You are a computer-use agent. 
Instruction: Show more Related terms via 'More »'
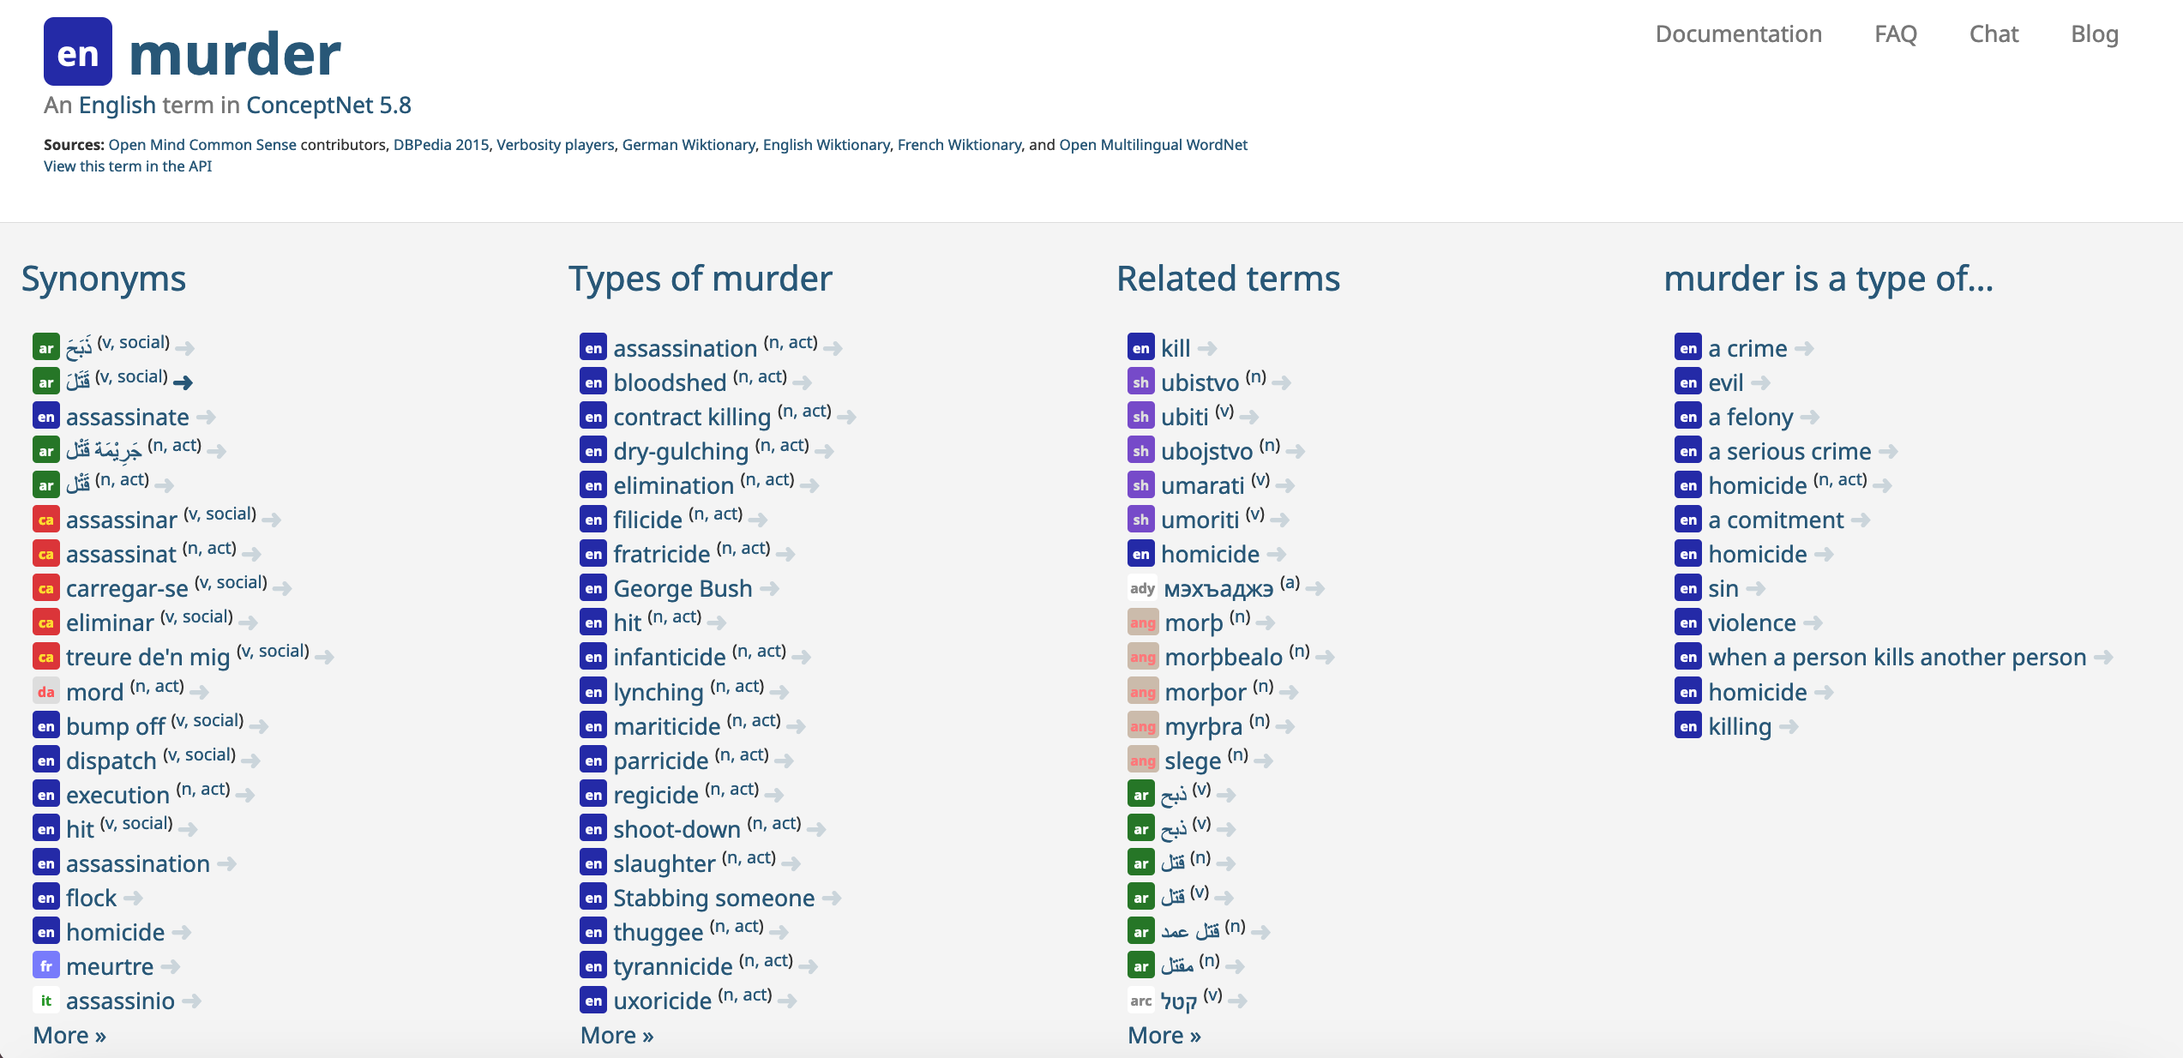[1164, 1036]
